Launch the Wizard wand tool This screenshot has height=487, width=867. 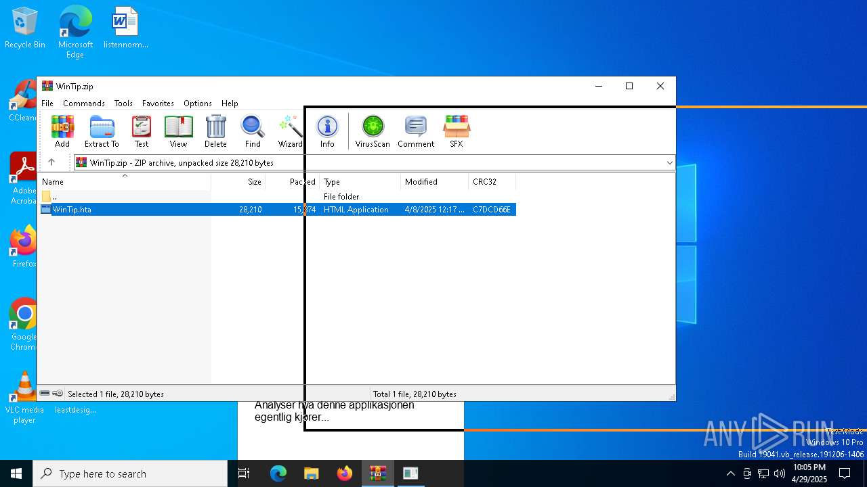290,131
